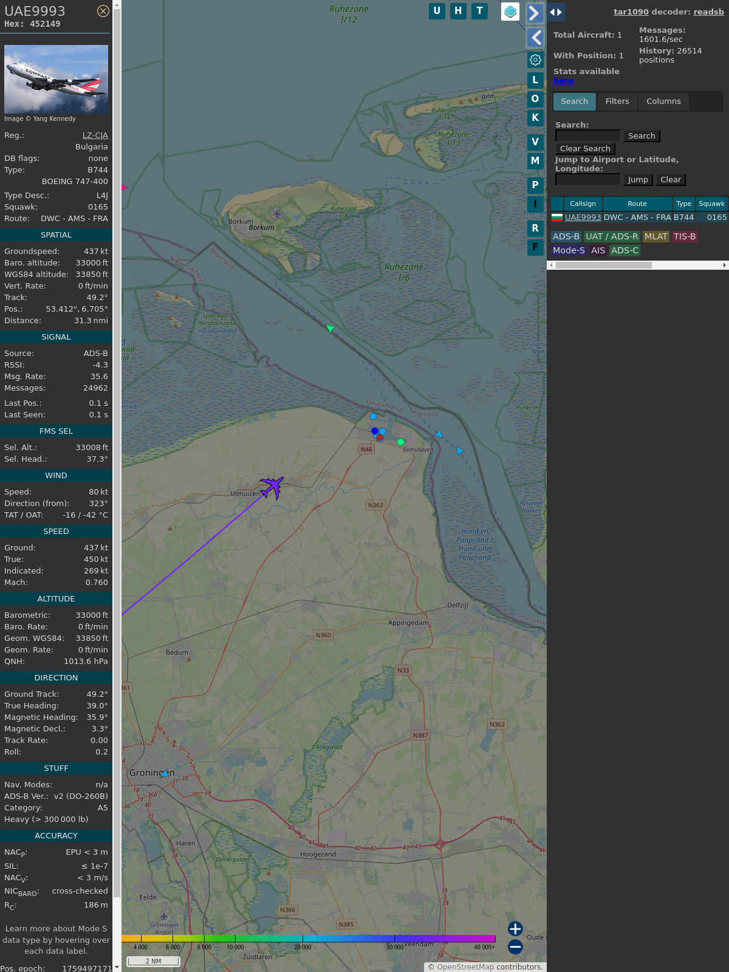
Task: Click the Clear Search button
Action: [x=585, y=149]
